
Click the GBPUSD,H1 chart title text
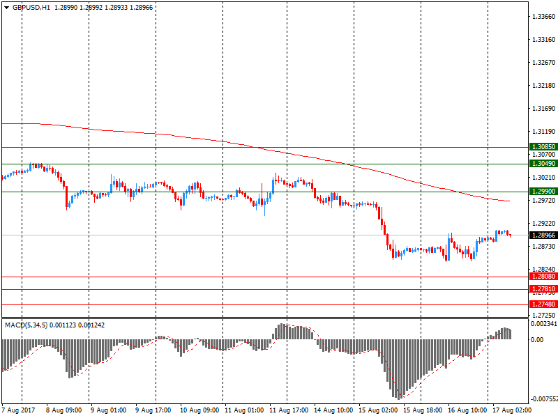pyautogui.click(x=31, y=8)
